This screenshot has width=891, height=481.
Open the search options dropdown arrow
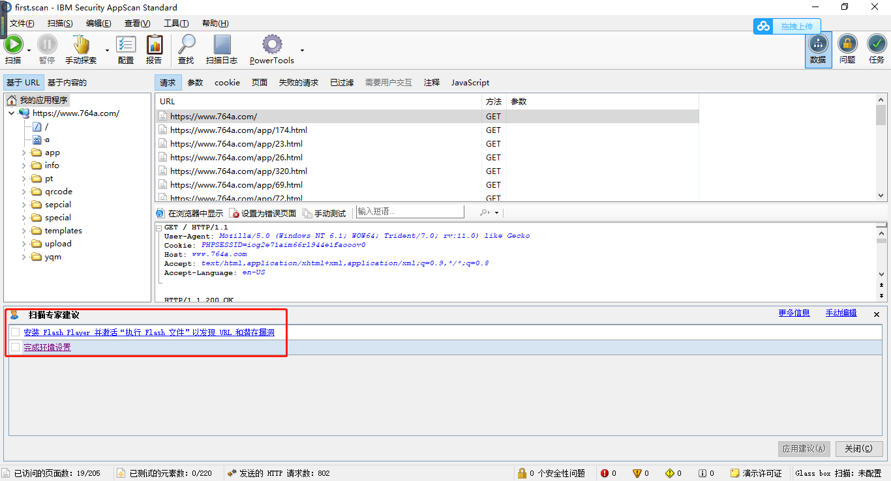(x=496, y=212)
